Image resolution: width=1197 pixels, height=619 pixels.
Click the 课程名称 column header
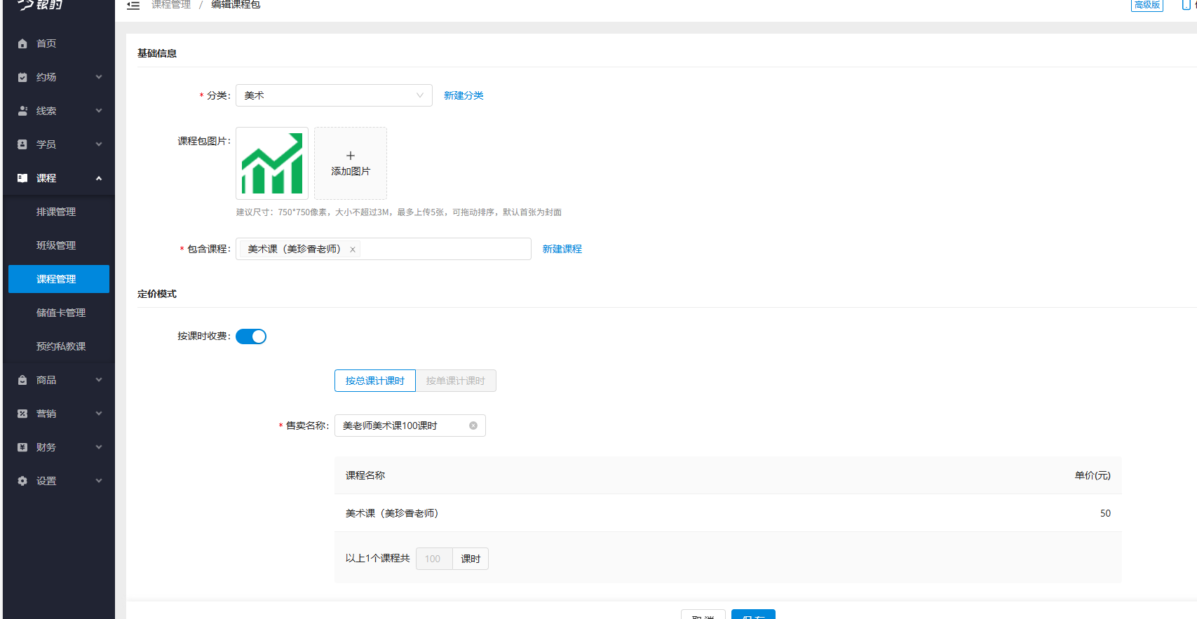coord(365,475)
